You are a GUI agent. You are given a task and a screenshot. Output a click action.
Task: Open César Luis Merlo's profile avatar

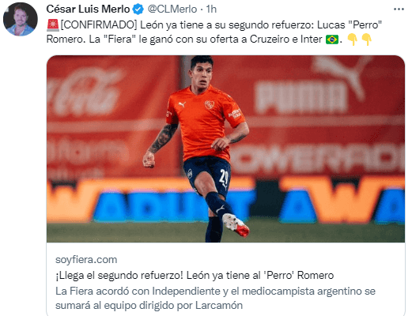coord(21,19)
